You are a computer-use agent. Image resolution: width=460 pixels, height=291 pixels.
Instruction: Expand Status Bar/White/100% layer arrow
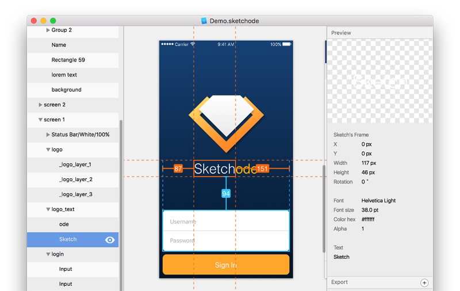tap(48, 135)
